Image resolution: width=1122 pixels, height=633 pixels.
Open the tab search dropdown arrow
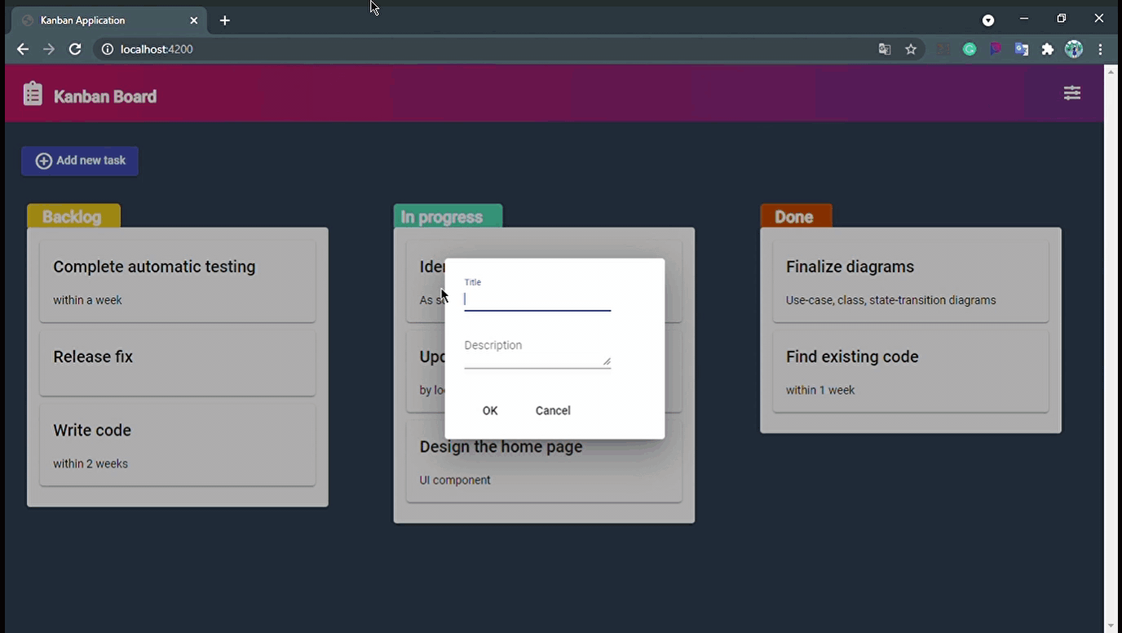click(x=988, y=20)
